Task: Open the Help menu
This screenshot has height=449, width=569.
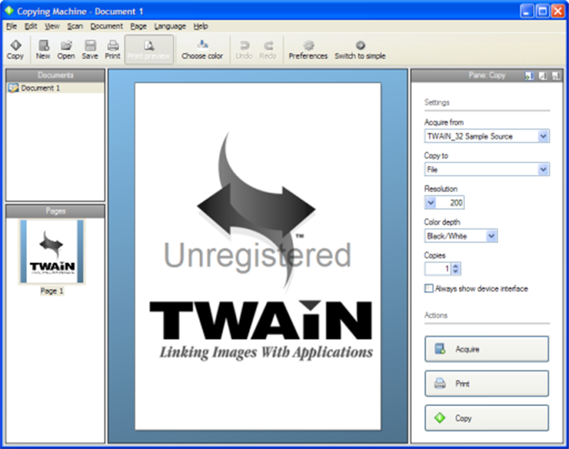Action: pyautogui.click(x=201, y=26)
